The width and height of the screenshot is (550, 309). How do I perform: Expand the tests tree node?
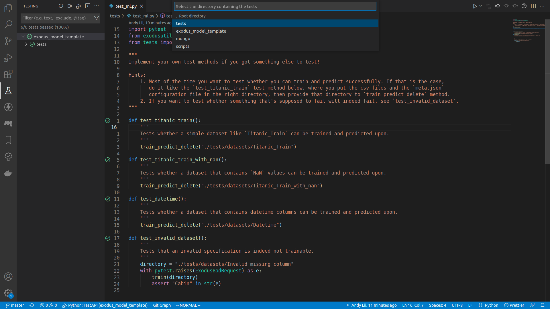point(26,44)
